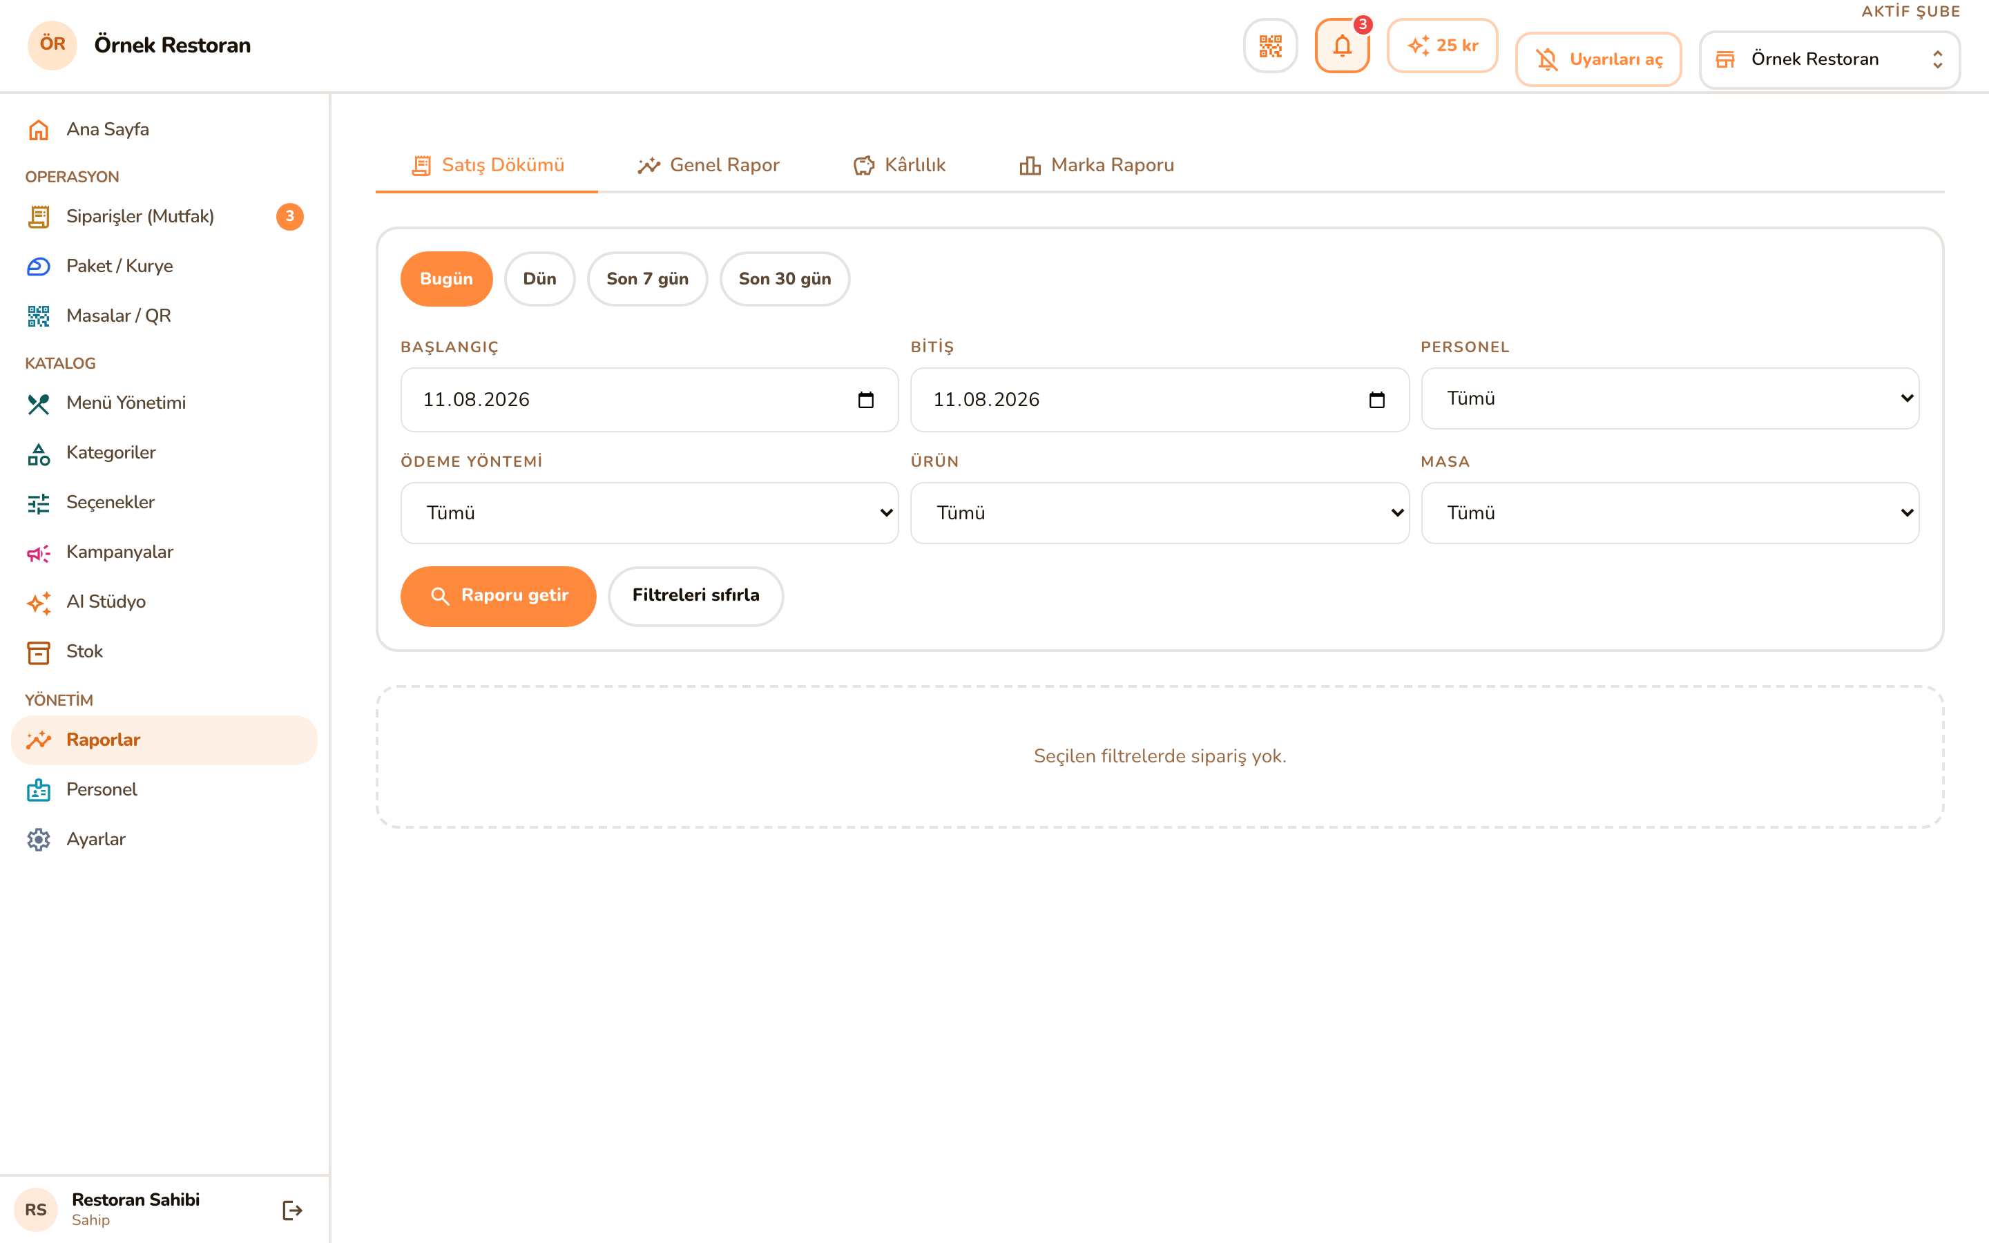Open Stok page
Screen dimensions: 1989x1243
click(164, 652)
